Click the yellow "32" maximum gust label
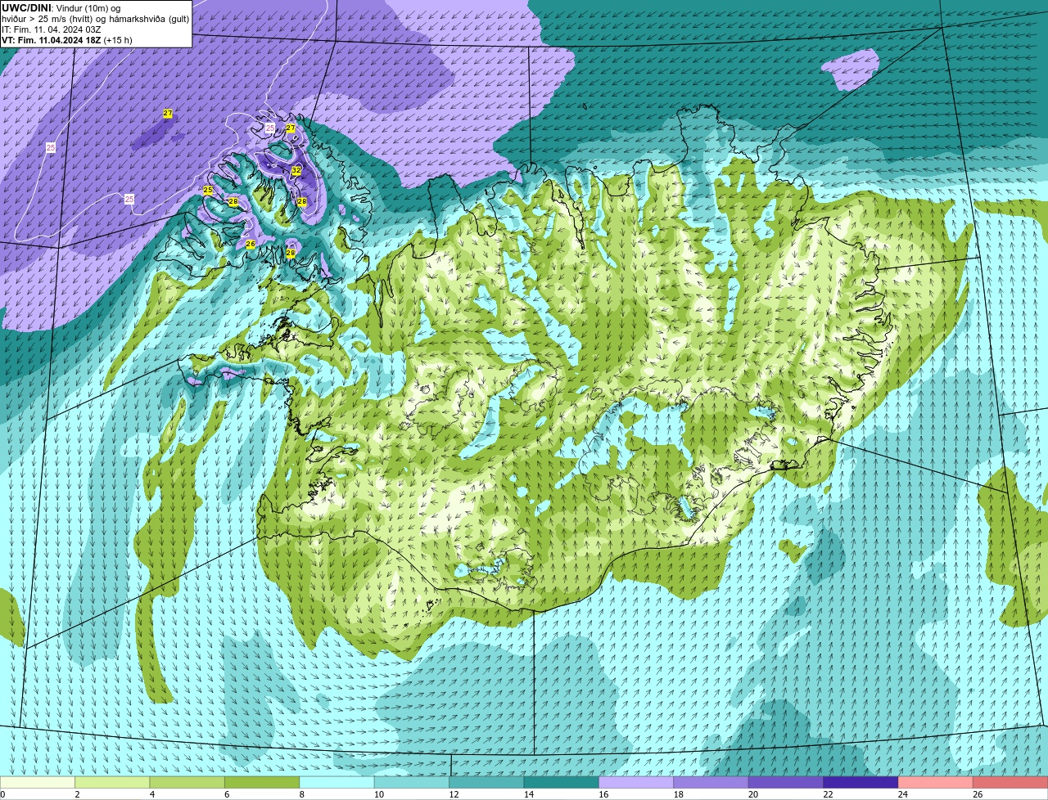 296,171
